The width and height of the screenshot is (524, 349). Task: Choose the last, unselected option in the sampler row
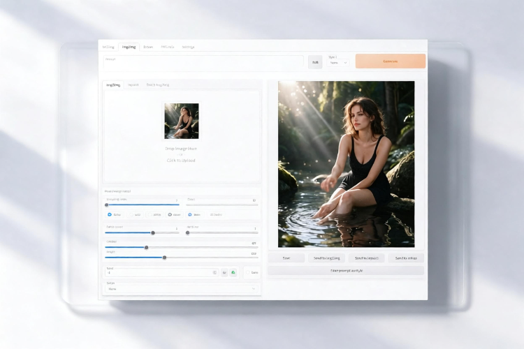(x=216, y=215)
